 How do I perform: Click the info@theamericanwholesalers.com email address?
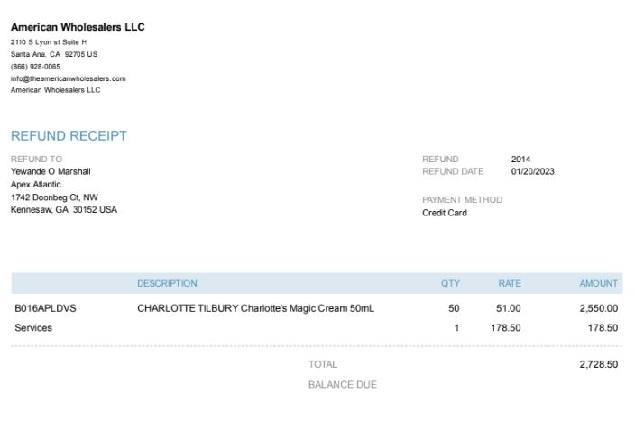click(68, 78)
